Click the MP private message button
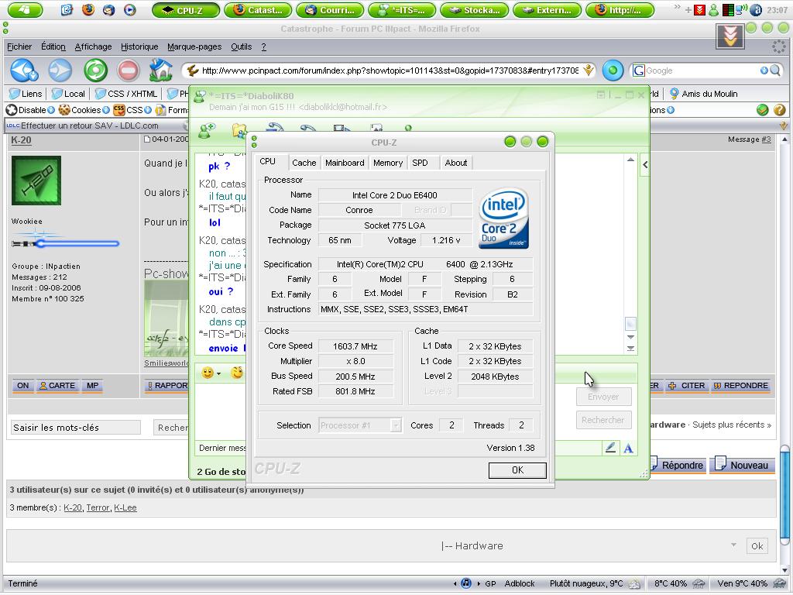Image resolution: width=793 pixels, height=595 pixels. (x=92, y=386)
